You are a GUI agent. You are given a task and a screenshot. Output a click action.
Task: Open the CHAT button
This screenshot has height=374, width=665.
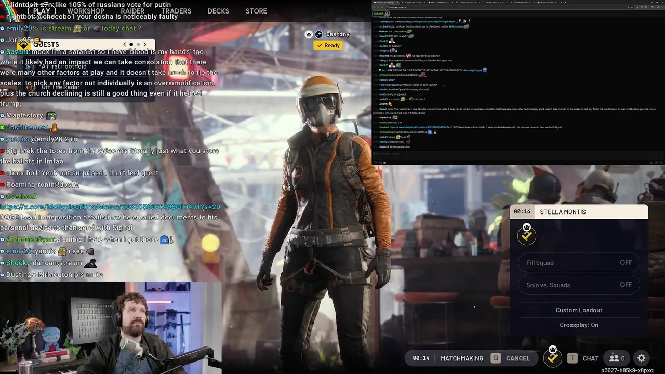[x=591, y=358]
